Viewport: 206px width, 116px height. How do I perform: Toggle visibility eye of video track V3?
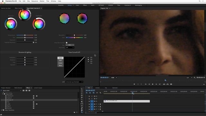97,96
